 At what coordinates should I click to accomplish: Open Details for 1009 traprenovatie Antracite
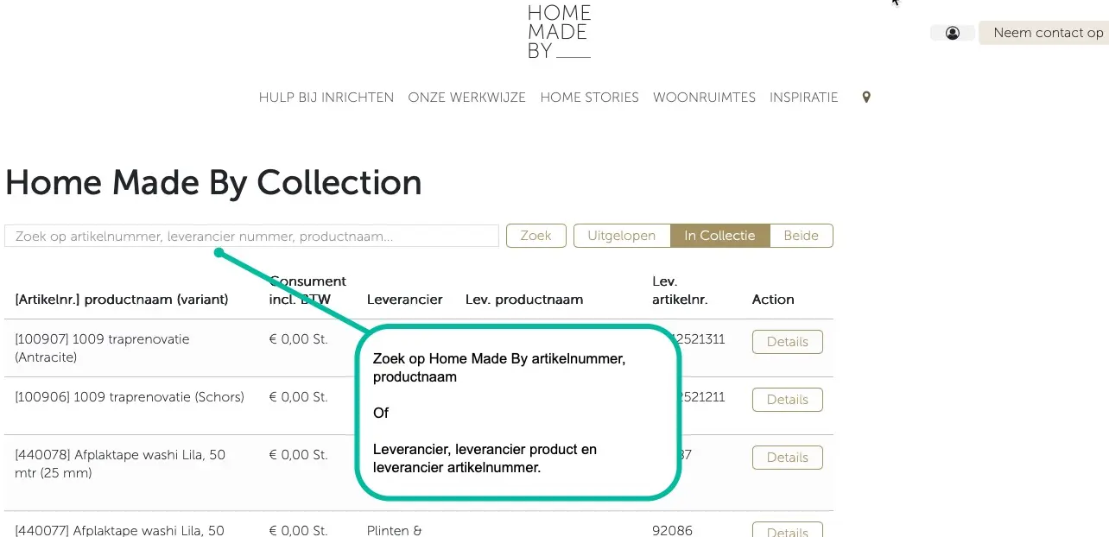pyautogui.click(x=788, y=342)
